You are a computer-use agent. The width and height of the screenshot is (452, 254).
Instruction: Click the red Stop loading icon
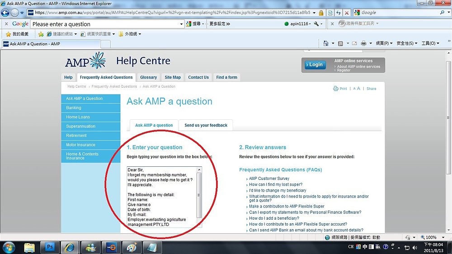[x=347, y=13]
